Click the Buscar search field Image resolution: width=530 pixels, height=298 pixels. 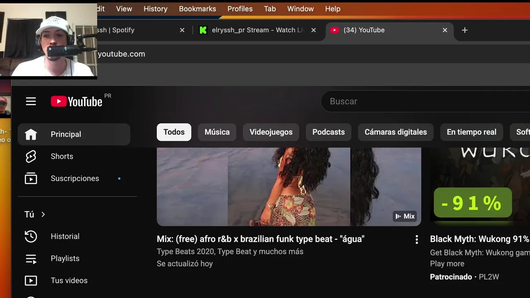pos(426,101)
